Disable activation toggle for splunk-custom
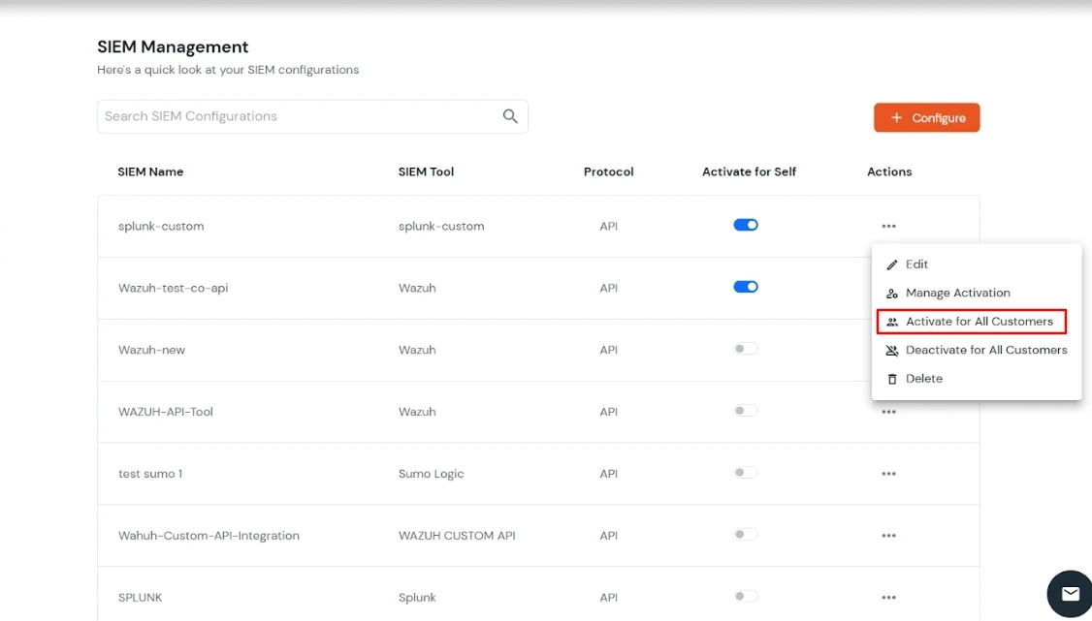The height and width of the screenshot is (621, 1092). click(x=745, y=224)
